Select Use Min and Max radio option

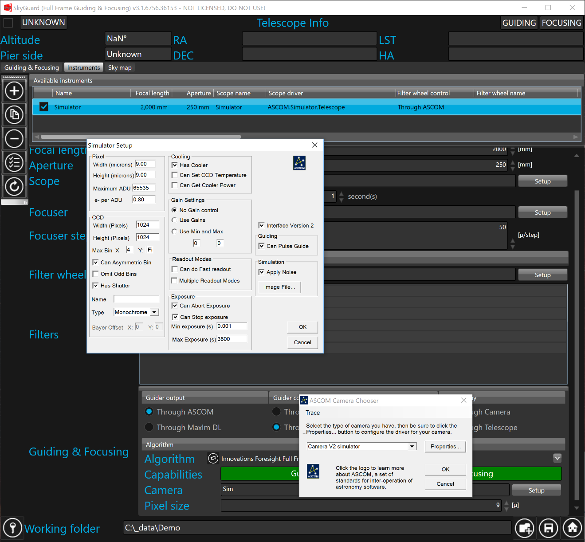(174, 232)
